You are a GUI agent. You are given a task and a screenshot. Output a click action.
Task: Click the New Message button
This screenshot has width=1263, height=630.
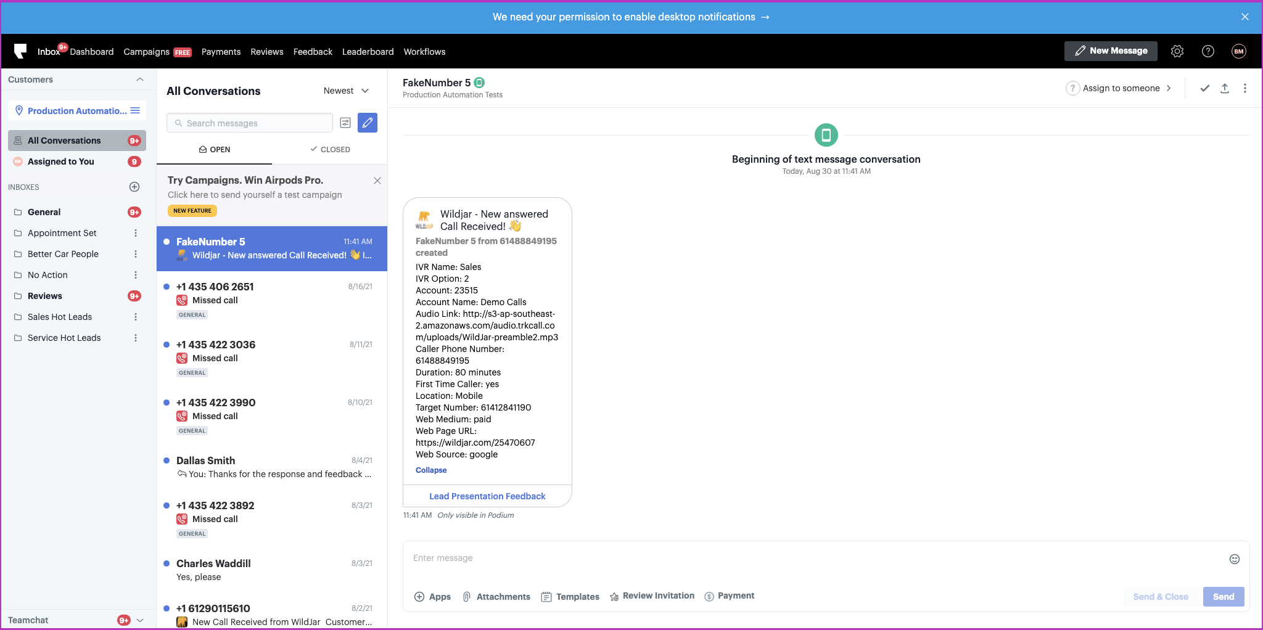click(x=1110, y=51)
